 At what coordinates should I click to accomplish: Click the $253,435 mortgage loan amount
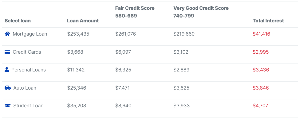[x=78, y=34]
